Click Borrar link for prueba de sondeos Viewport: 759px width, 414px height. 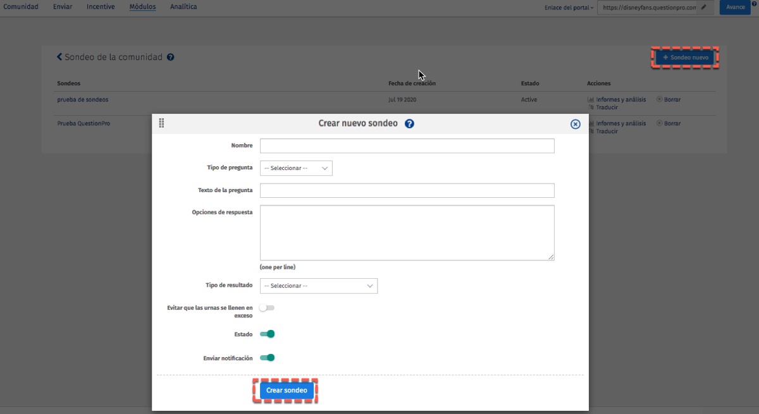tap(672, 99)
